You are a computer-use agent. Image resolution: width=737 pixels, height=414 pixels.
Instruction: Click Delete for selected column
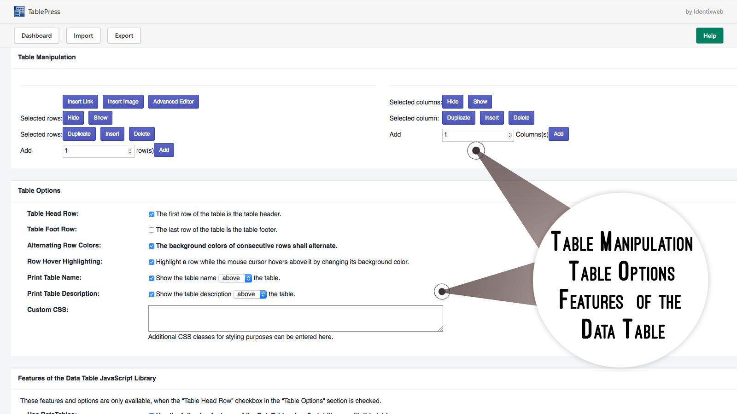pos(521,118)
